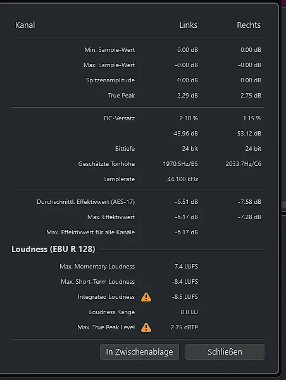Click Max. Effektivwert für alle Kanäle label
This screenshot has width=286, height=380.
tap(90, 232)
